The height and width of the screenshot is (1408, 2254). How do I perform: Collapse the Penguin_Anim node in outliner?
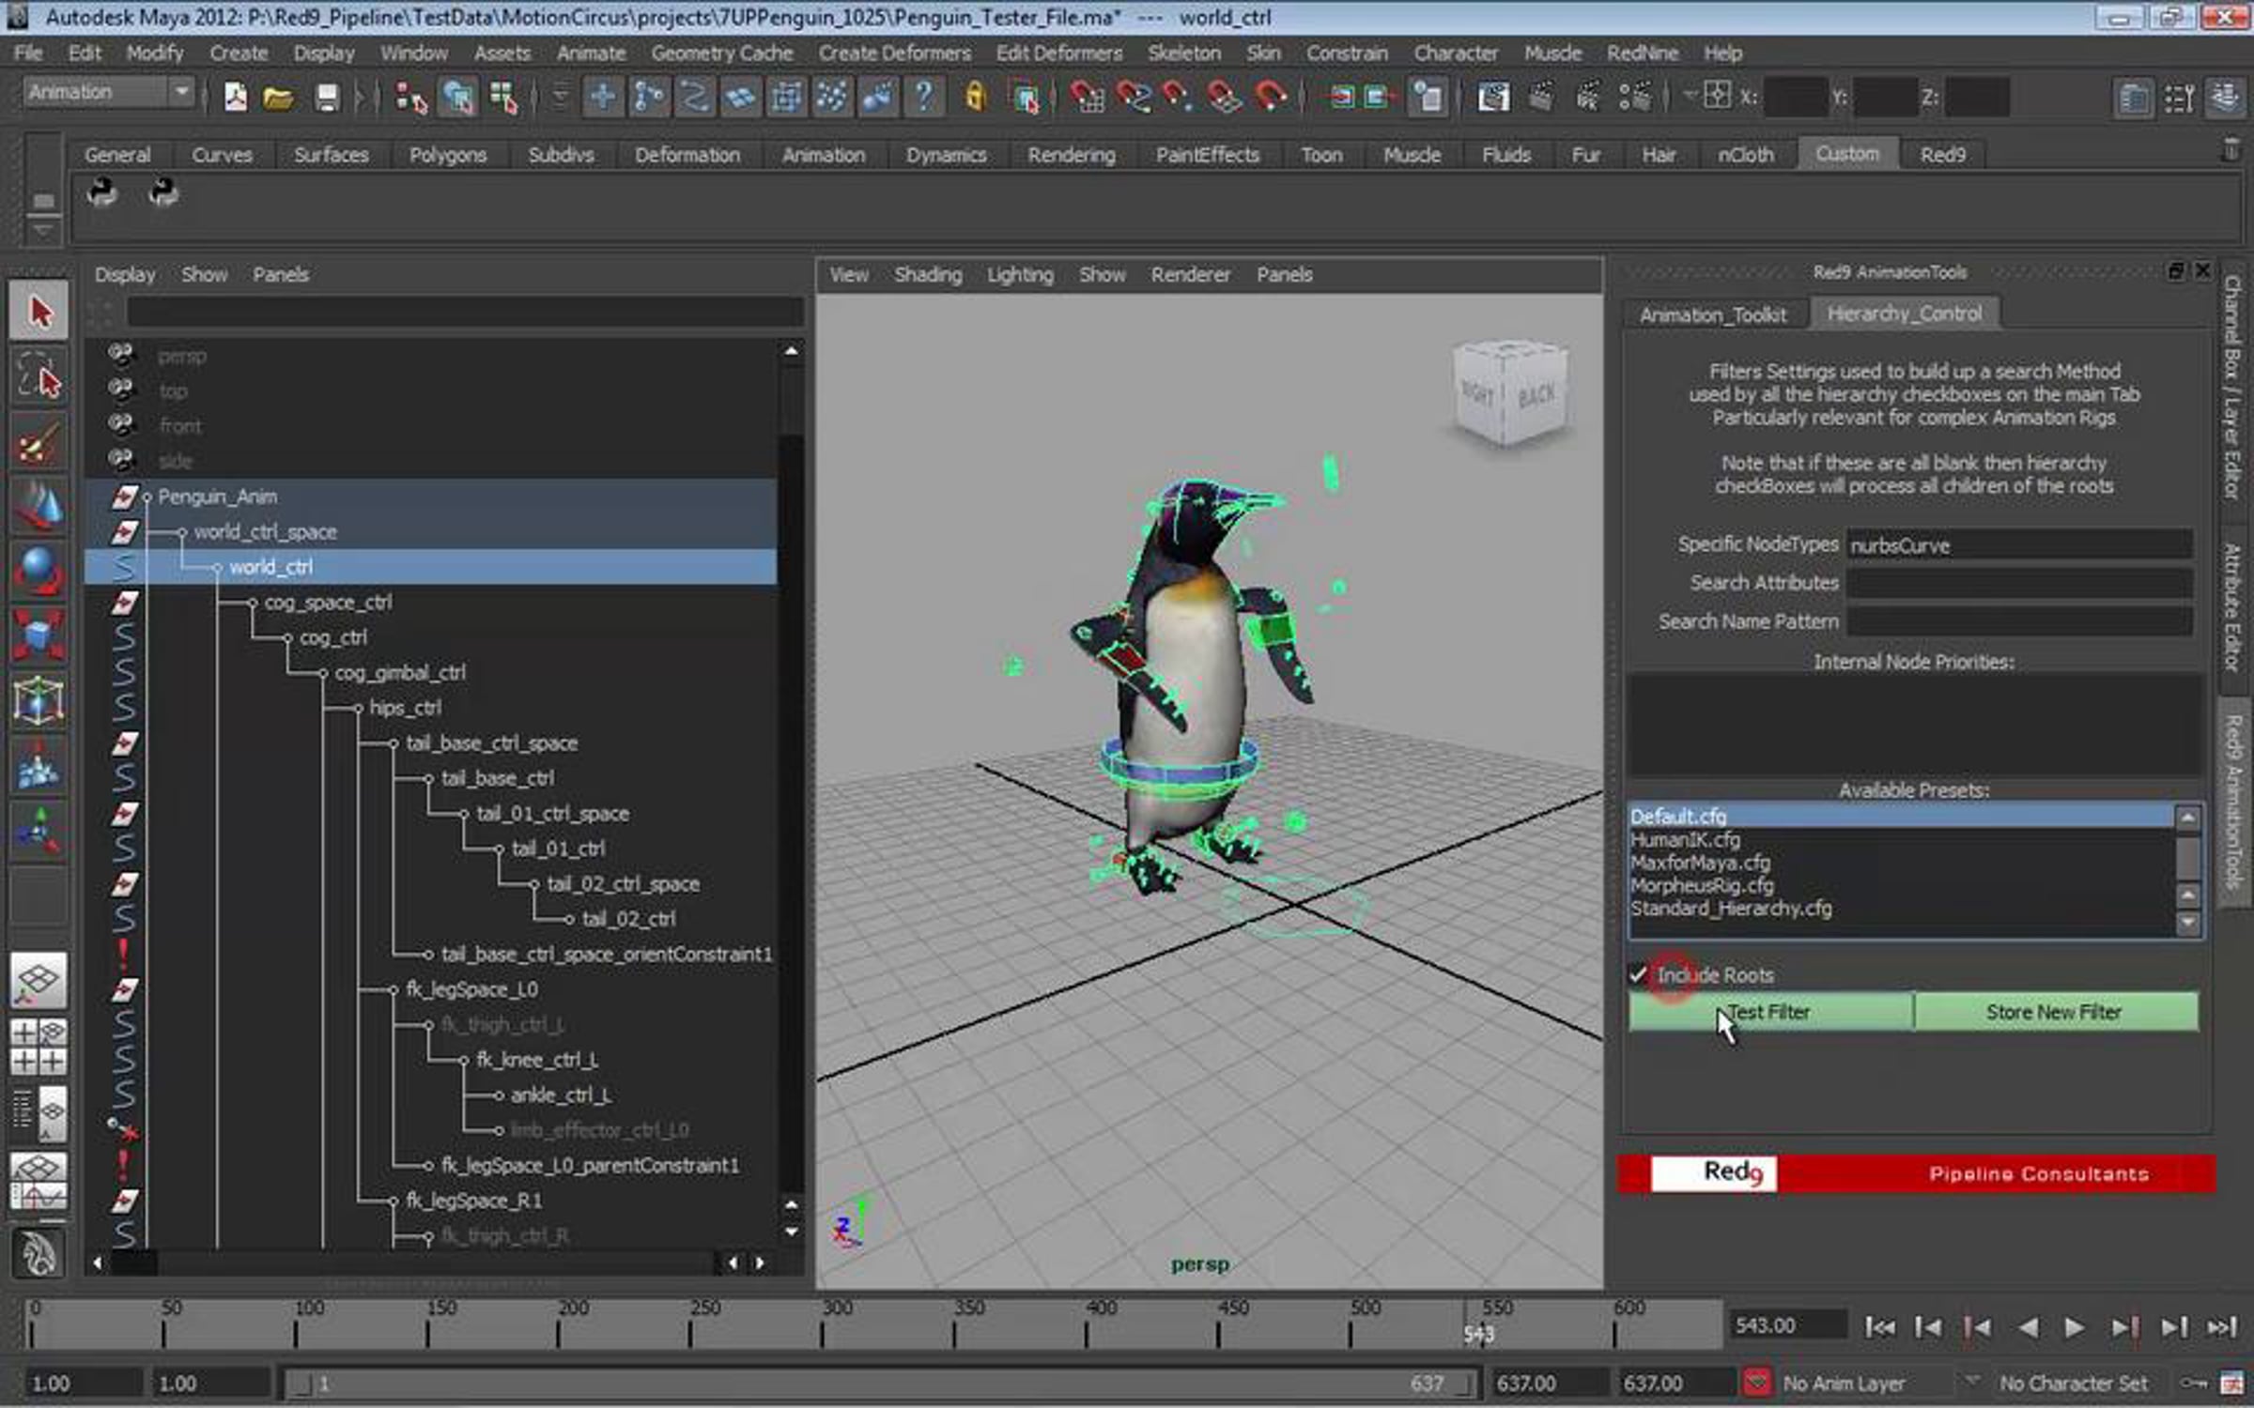tap(147, 497)
